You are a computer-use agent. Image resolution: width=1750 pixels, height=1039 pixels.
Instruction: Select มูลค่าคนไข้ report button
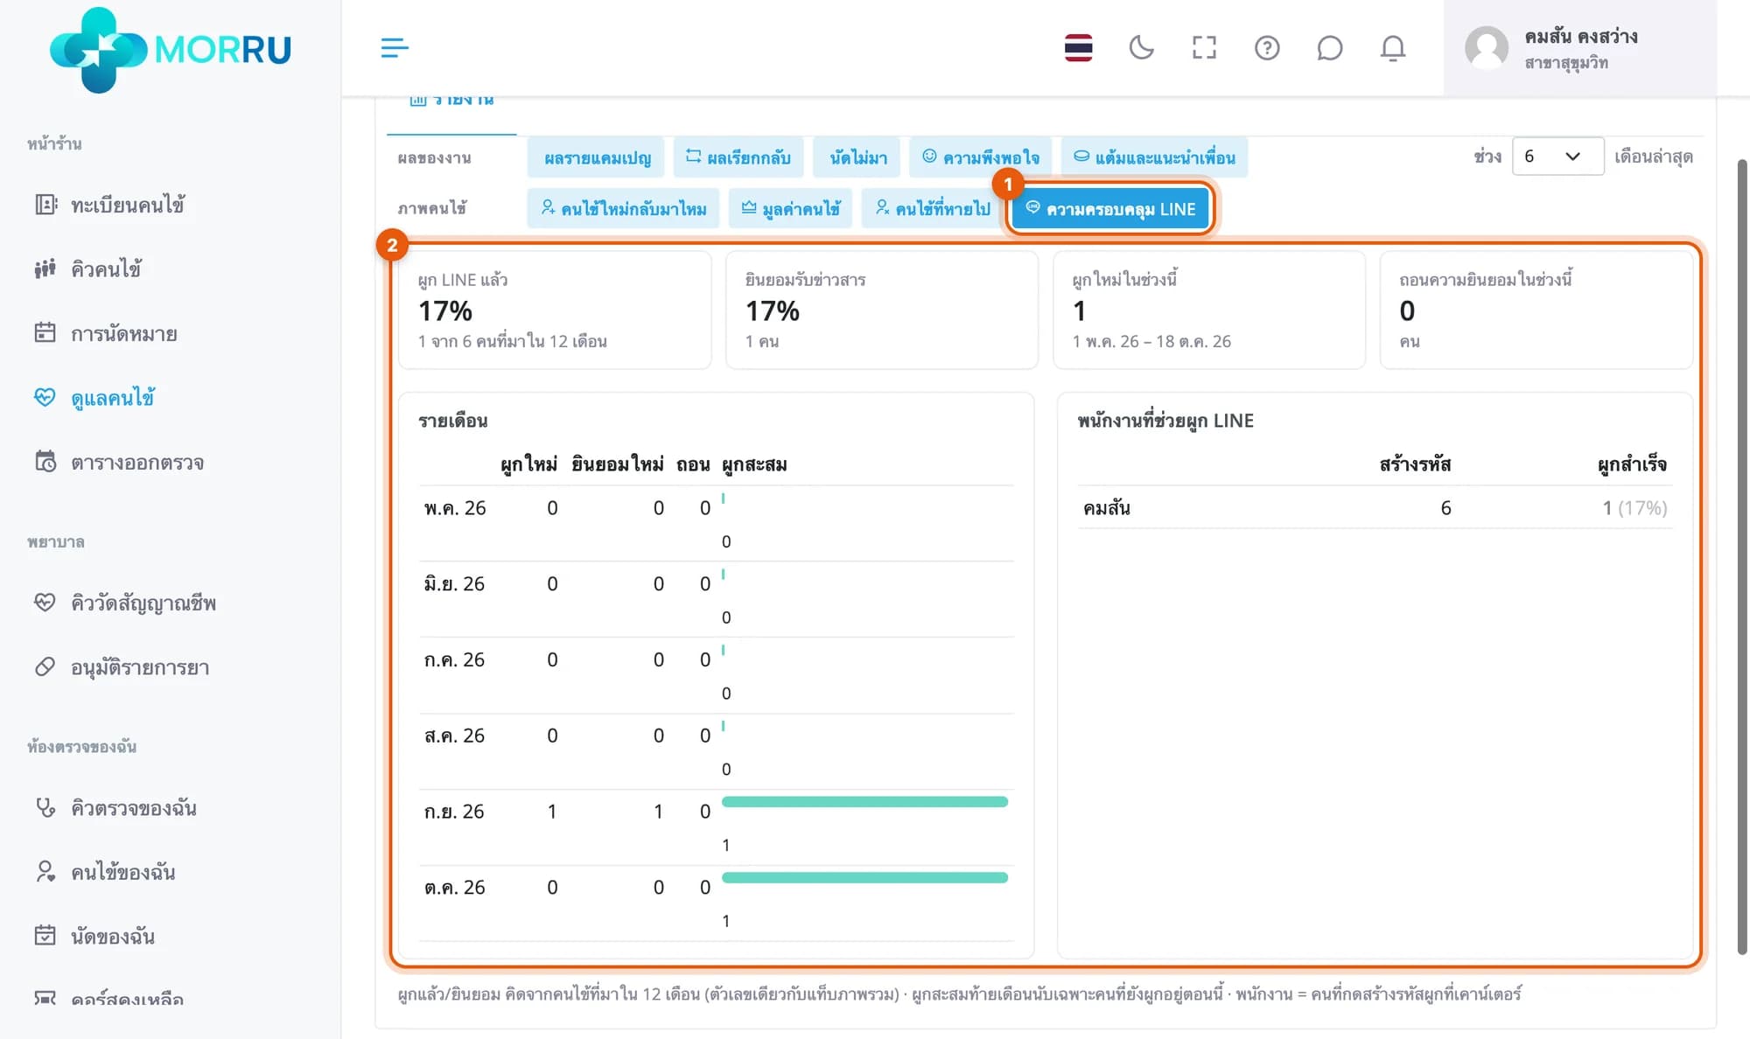tap(791, 208)
